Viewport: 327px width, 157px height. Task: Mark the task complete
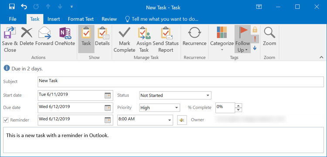(x=124, y=40)
